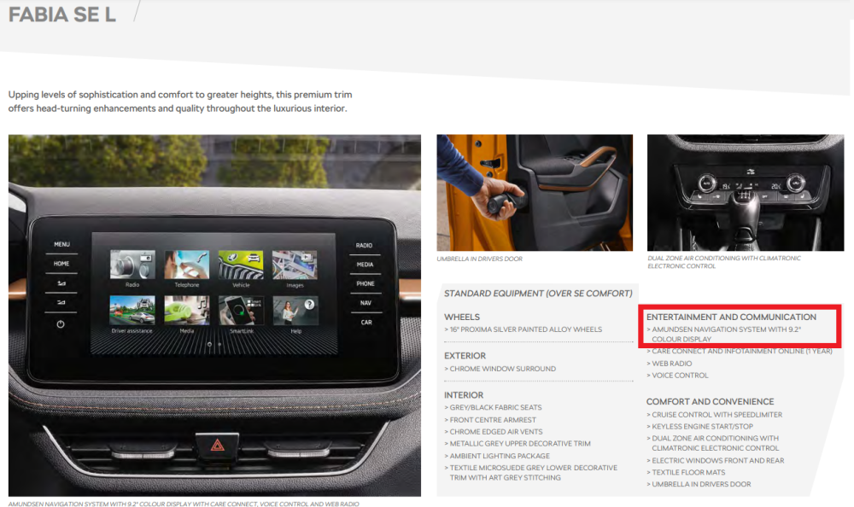Click the 'Umbrella in drivers door' photo caption

pos(479,259)
